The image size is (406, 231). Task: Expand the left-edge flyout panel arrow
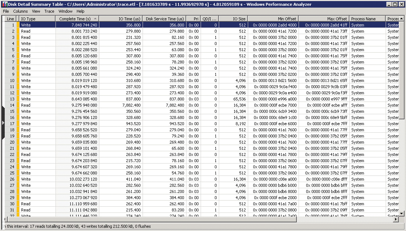coord(3,123)
